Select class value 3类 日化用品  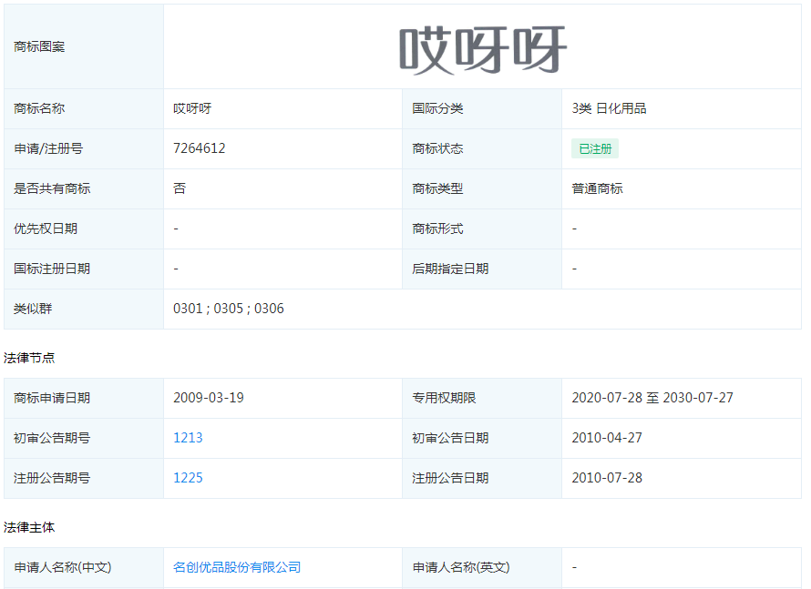(x=609, y=108)
